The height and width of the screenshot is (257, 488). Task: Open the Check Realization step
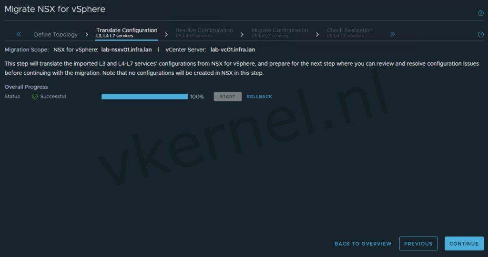tap(349, 33)
